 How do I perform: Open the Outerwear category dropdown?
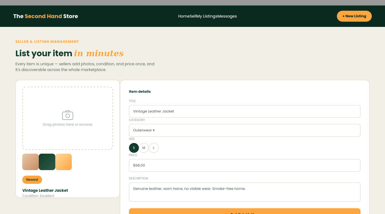click(245, 130)
